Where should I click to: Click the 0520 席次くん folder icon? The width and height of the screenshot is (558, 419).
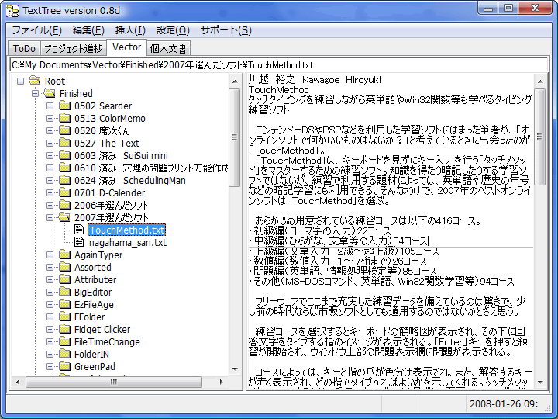pyautogui.click(x=64, y=130)
